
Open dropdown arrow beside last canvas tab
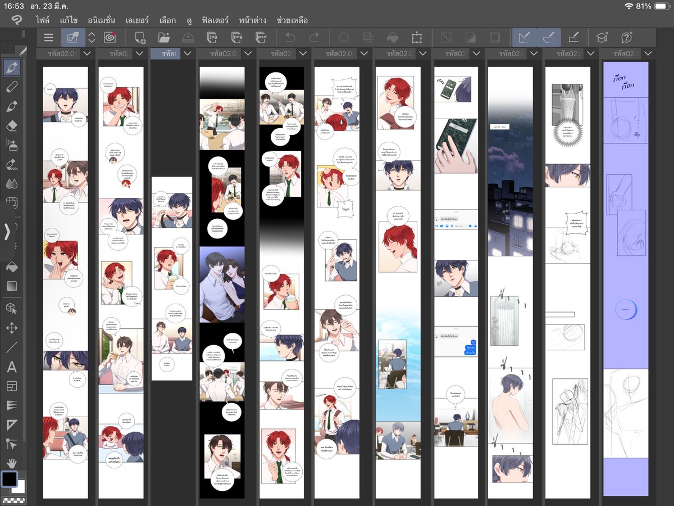[x=649, y=53]
